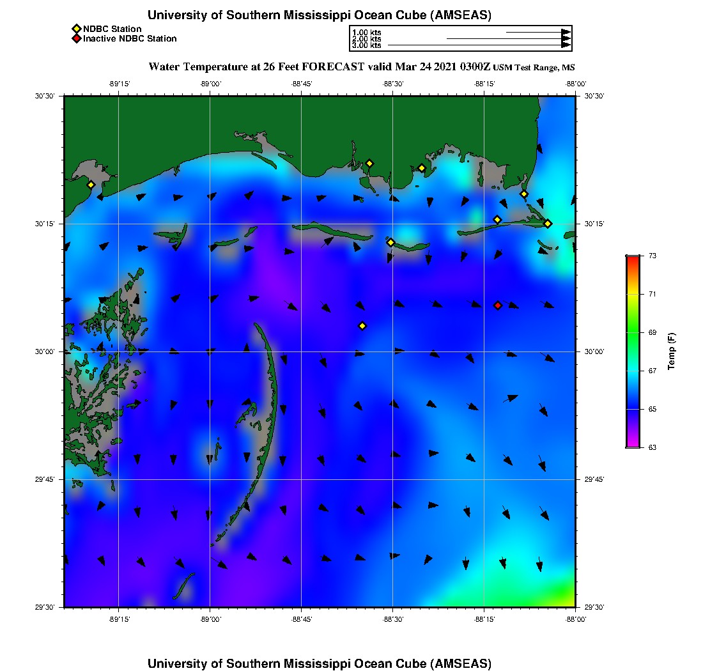Click the 'Temp (F)' color bar label
Screen dimensions: 703x671
671,351
